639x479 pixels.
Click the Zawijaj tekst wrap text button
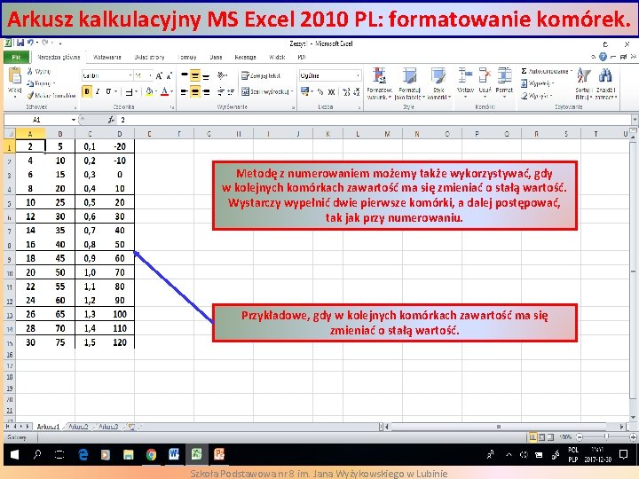pos(261,75)
